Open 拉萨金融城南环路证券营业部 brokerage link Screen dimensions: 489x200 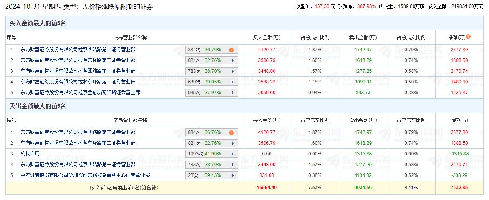coord(80,92)
